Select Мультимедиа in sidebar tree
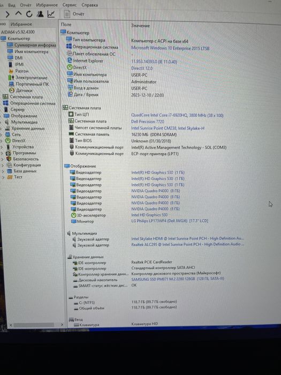 point(21,122)
